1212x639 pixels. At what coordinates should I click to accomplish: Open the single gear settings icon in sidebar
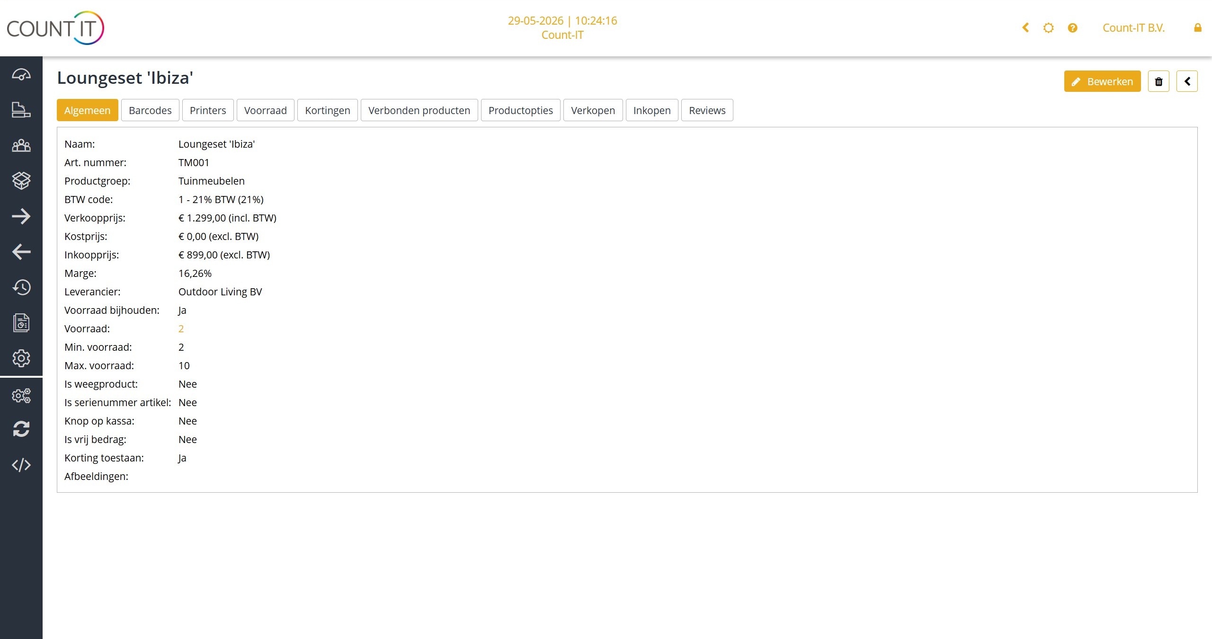click(21, 358)
